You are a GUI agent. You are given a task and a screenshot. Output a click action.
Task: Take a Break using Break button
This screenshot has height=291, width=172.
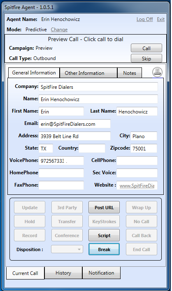pyautogui.click(x=104, y=249)
